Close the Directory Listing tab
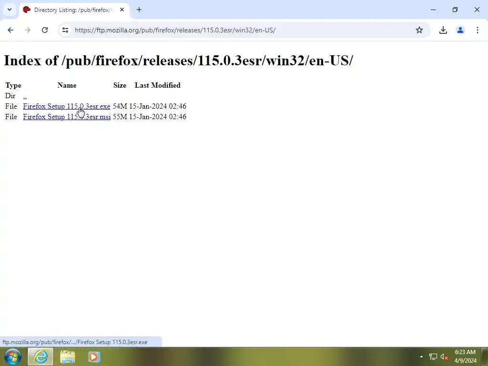488x366 pixels. tap(122, 10)
